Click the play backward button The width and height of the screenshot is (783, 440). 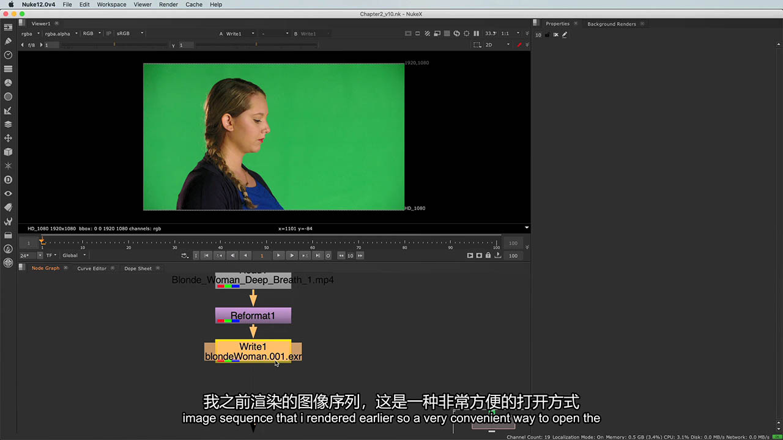246,255
